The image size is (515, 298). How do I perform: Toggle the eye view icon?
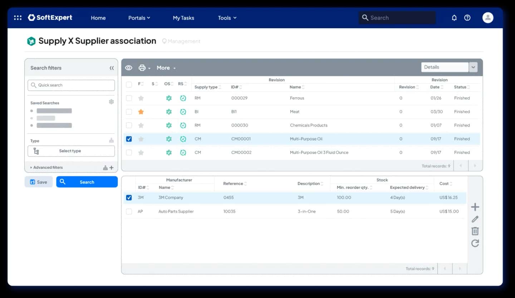pos(129,68)
